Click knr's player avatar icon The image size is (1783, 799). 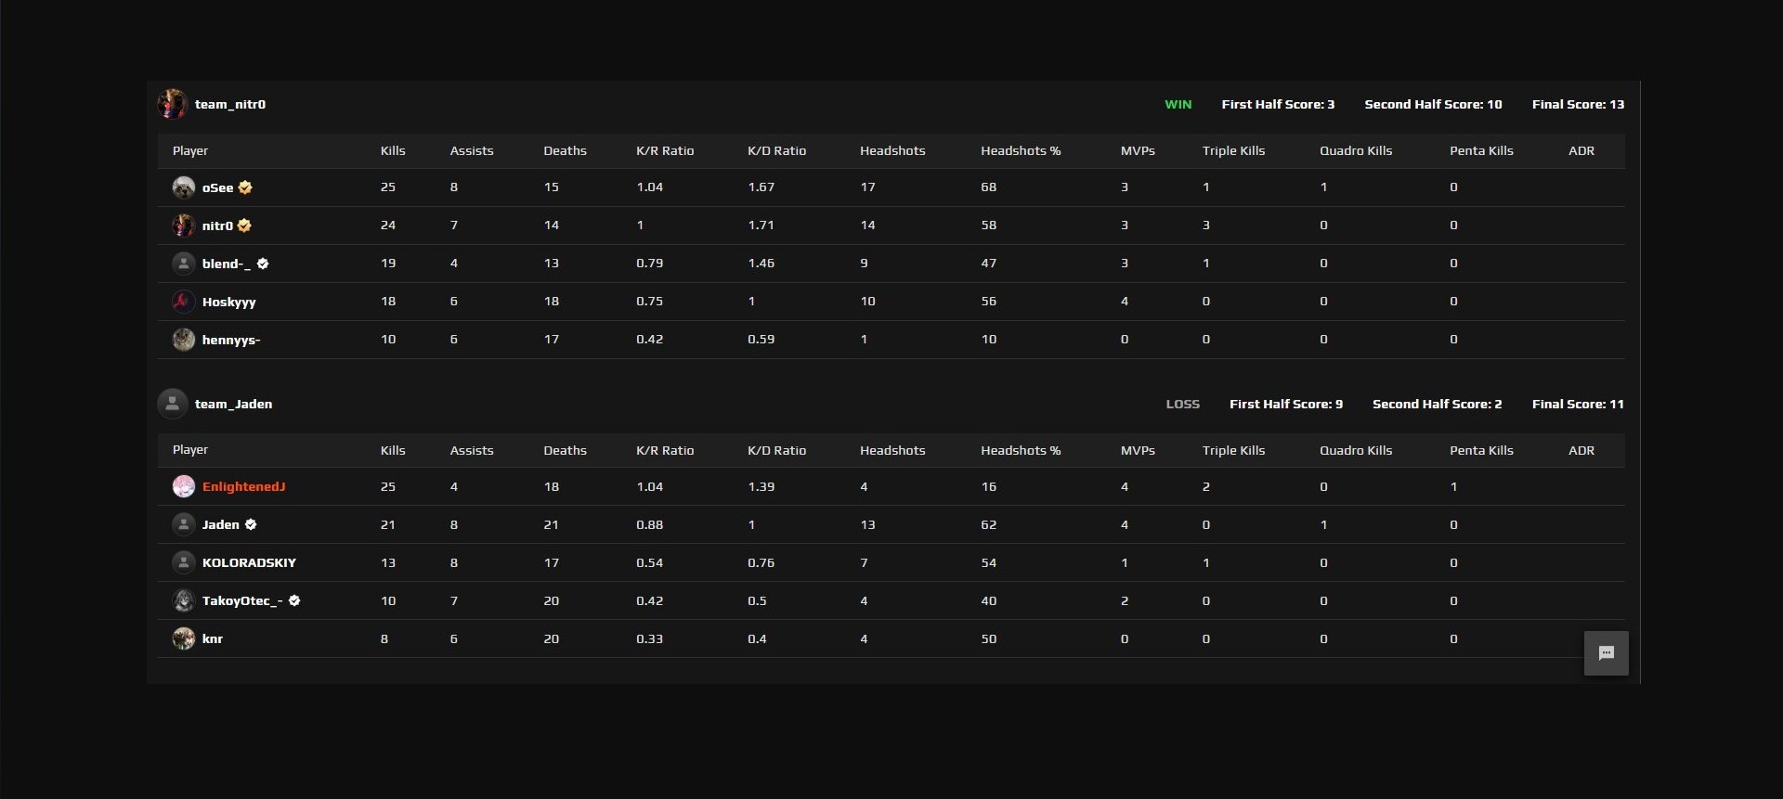(183, 638)
